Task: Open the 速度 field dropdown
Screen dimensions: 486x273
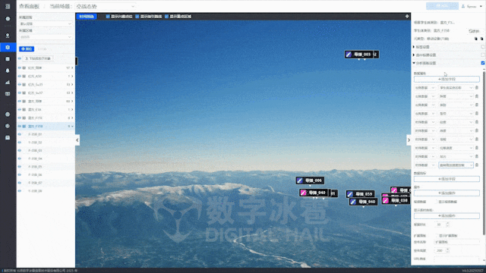Action: tap(456, 122)
